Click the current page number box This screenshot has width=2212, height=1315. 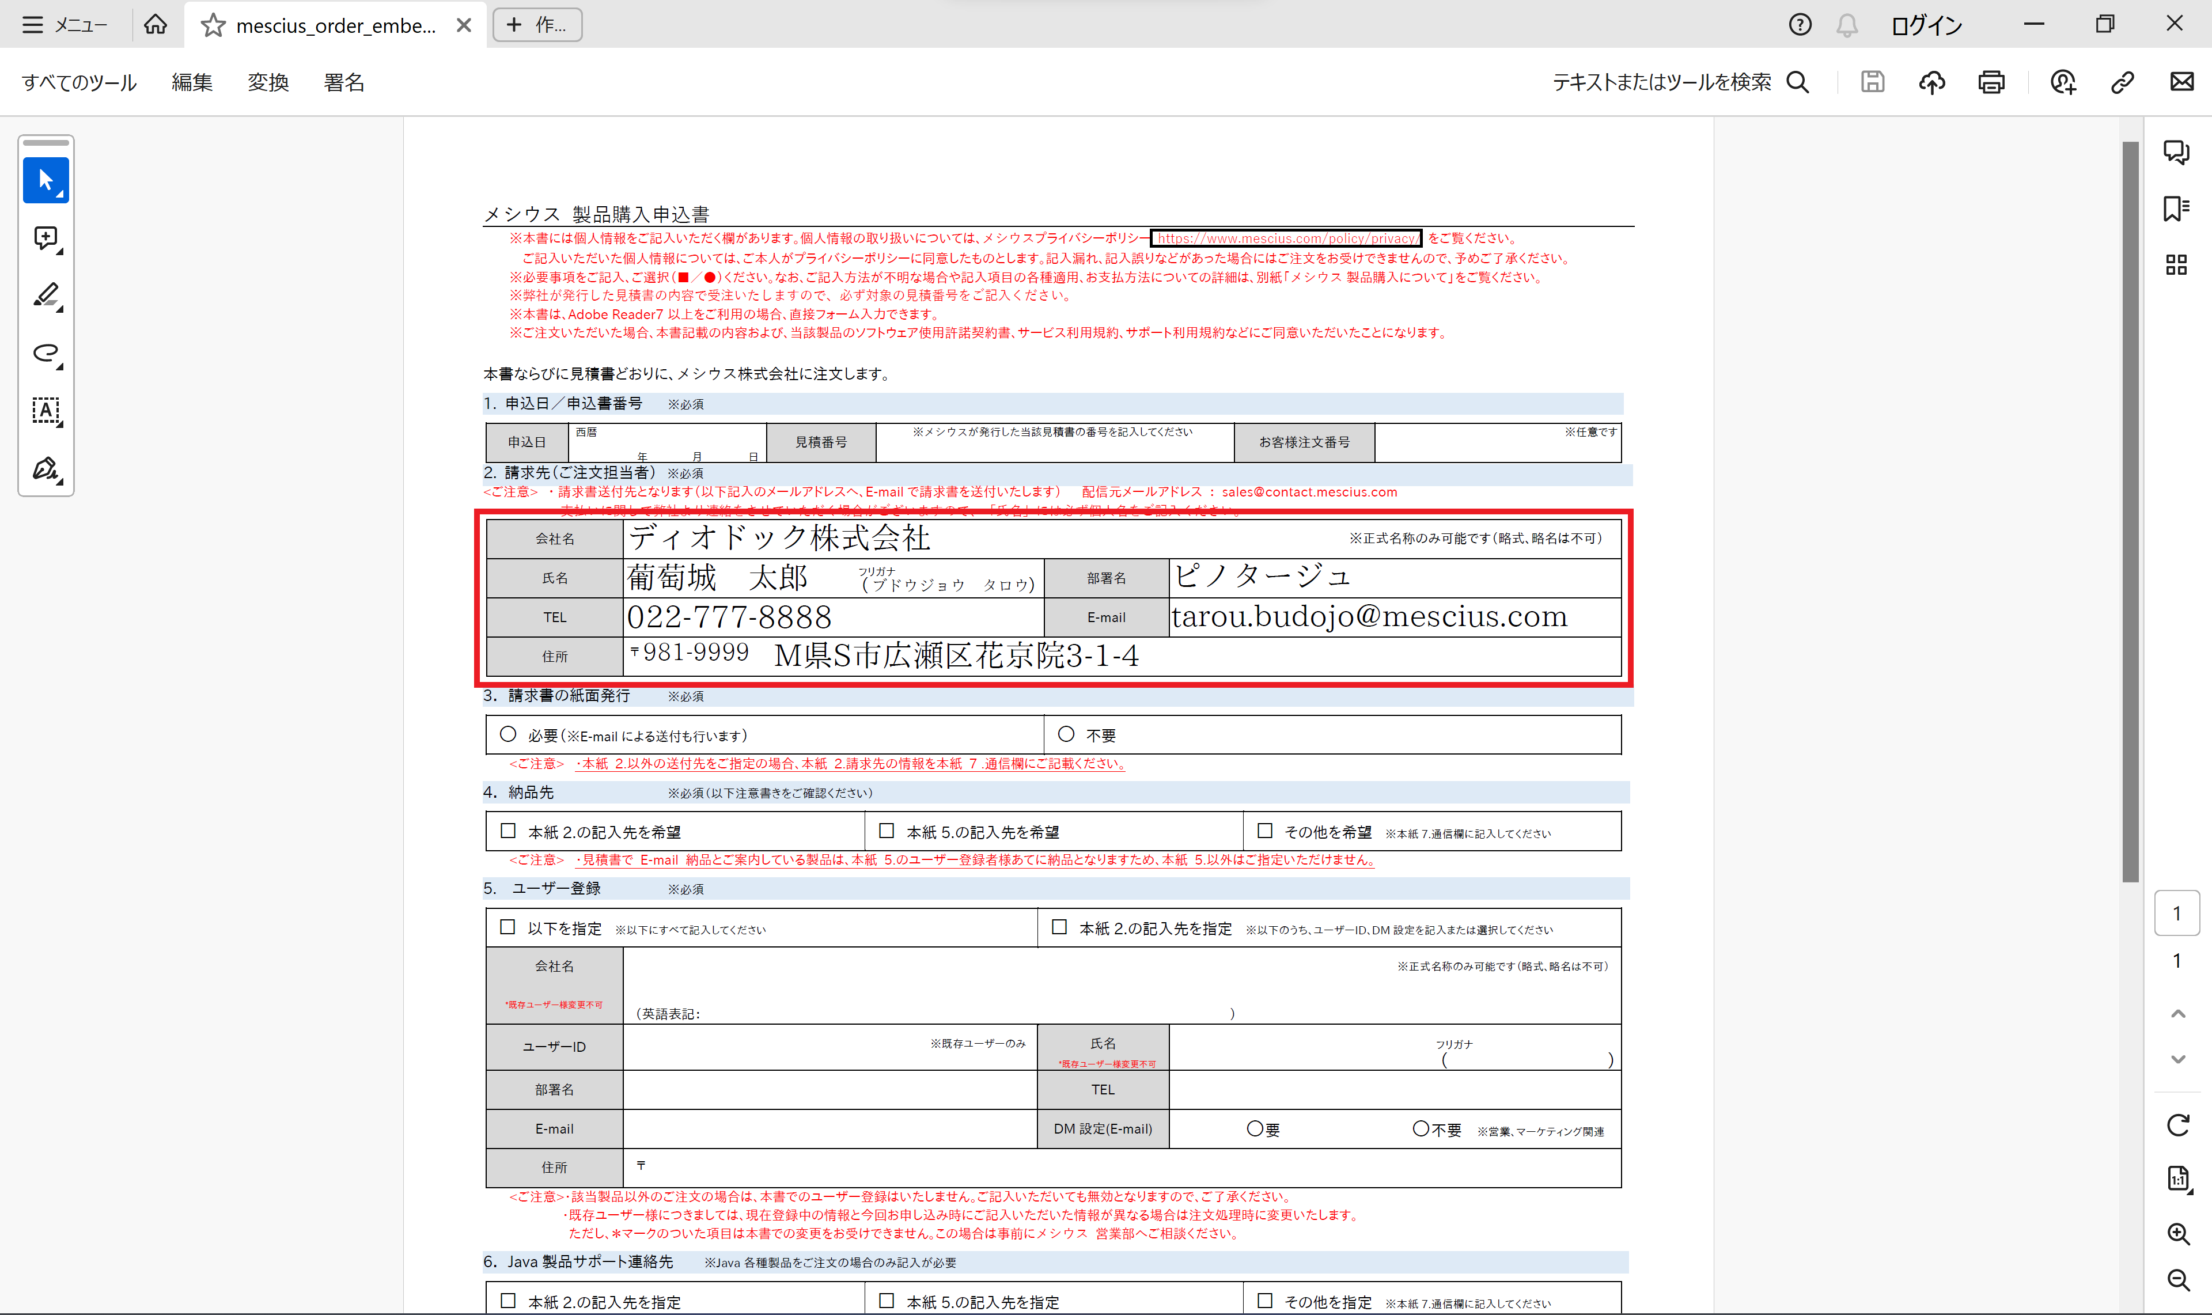[2177, 914]
